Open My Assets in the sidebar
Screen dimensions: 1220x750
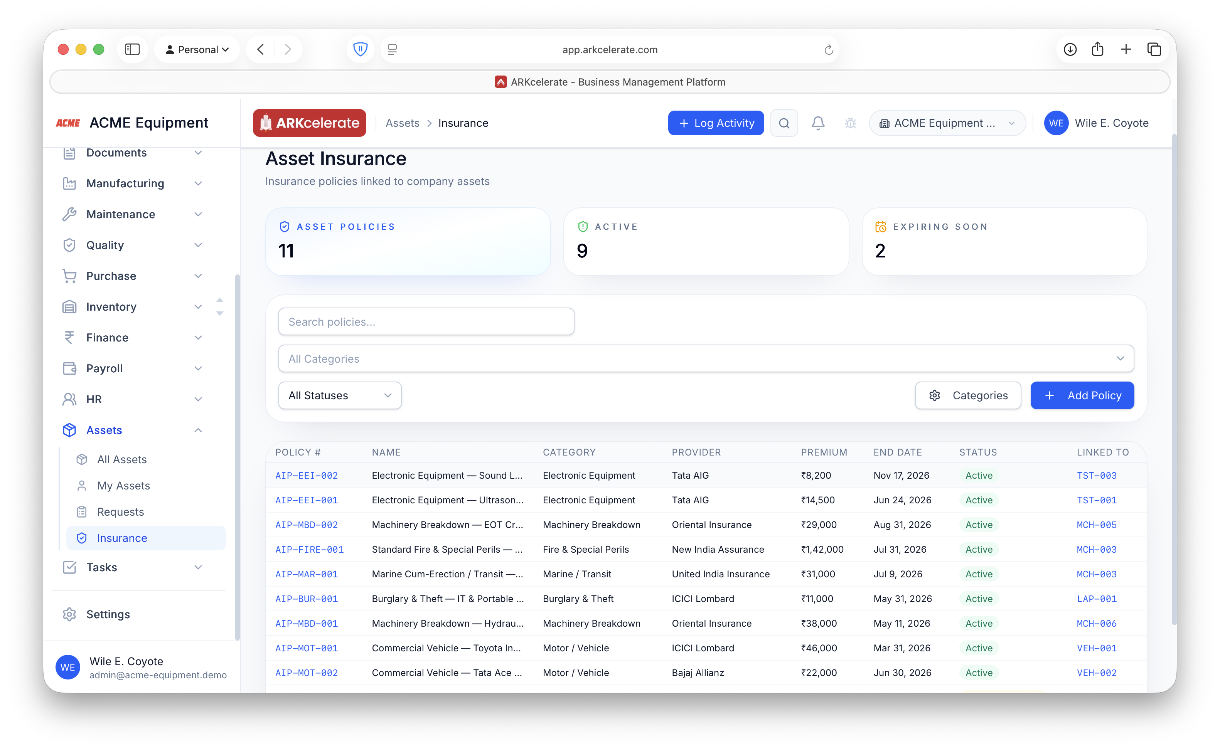[146, 486]
